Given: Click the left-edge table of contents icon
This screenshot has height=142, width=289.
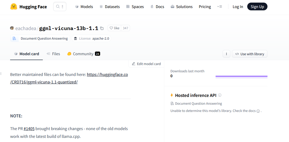Looking at the screenshot, I should (1, 74).
